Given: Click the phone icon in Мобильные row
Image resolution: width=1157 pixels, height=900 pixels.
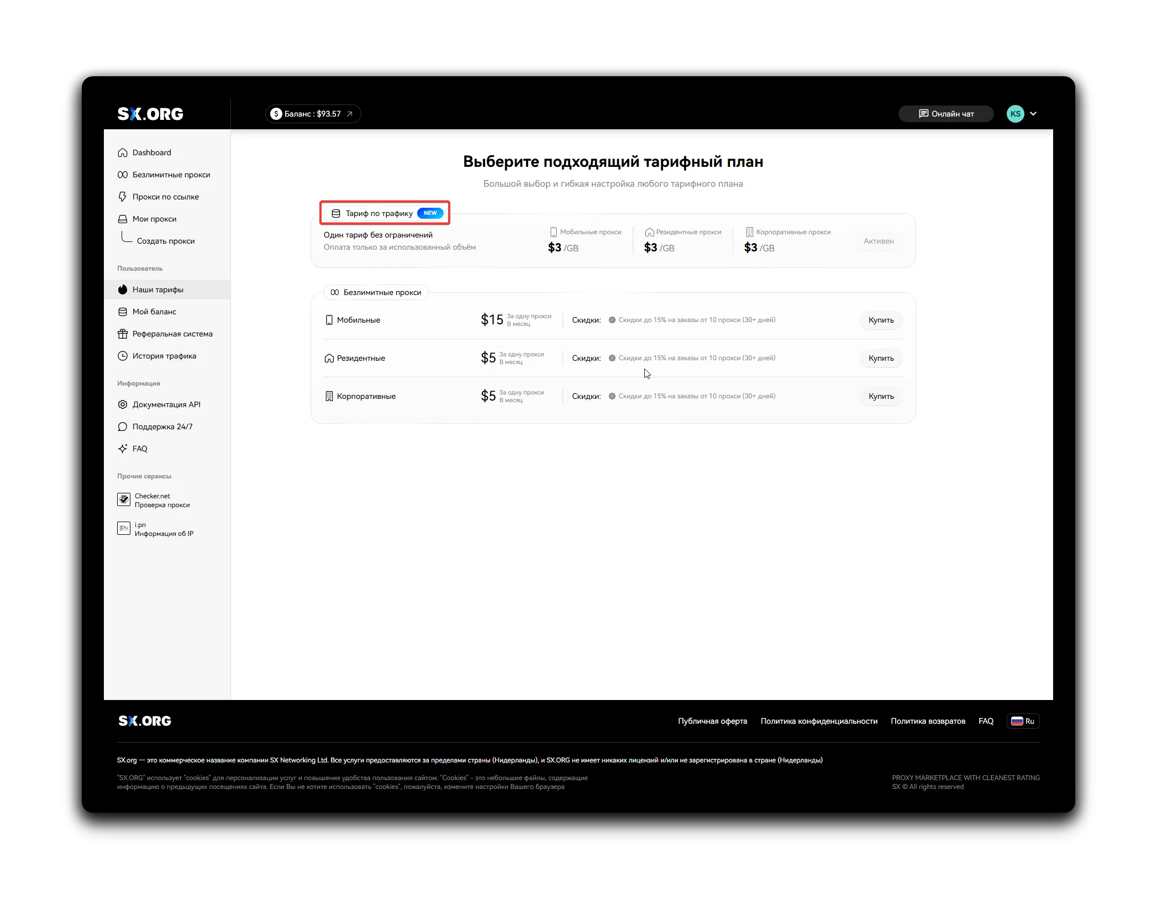Looking at the screenshot, I should coord(329,320).
